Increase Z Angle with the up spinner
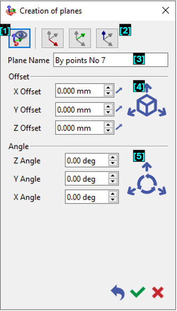This screenshot has height=311, width=177. click(113, 158)
